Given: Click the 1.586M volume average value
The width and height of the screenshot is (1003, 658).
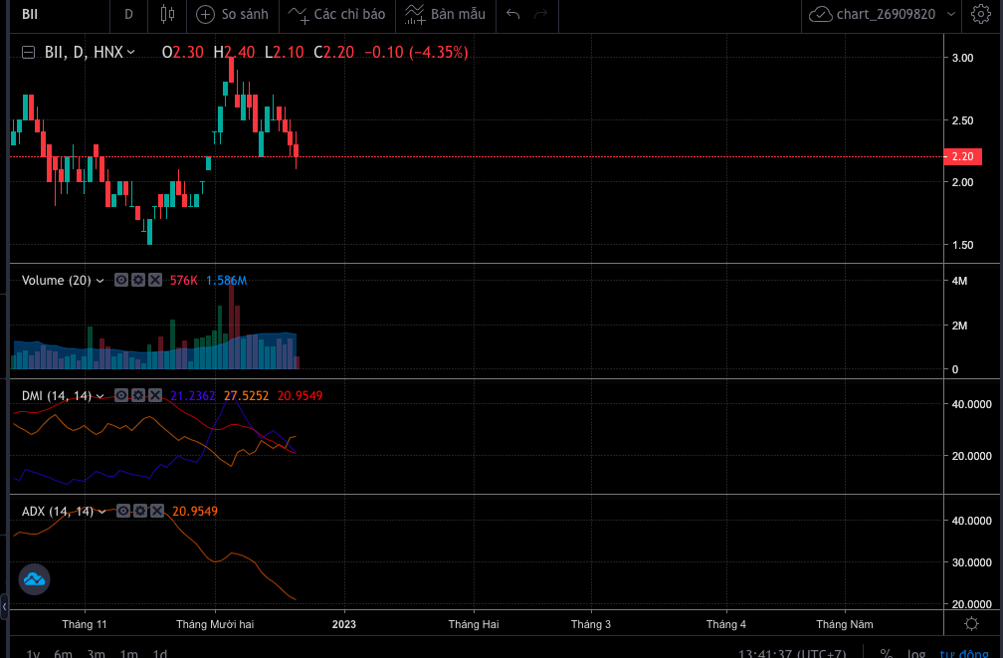Looking at the screenshot, I should 227,281.
